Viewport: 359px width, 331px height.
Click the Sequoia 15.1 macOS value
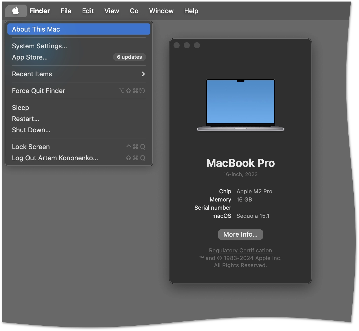[x=253, y=216]
